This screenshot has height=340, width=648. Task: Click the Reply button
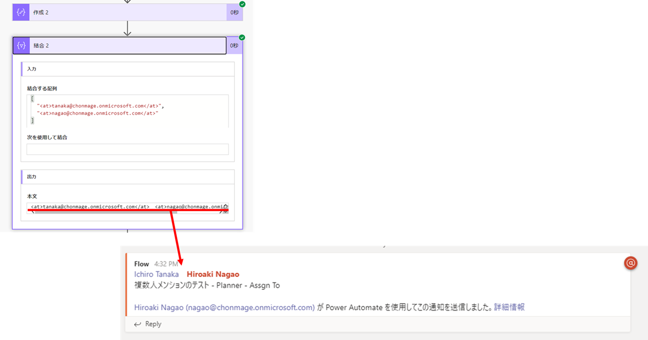coord(148,324)
